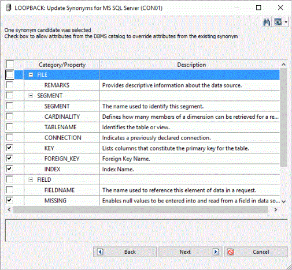
Task: Select the INDEX row
Action: pos(142,169)
